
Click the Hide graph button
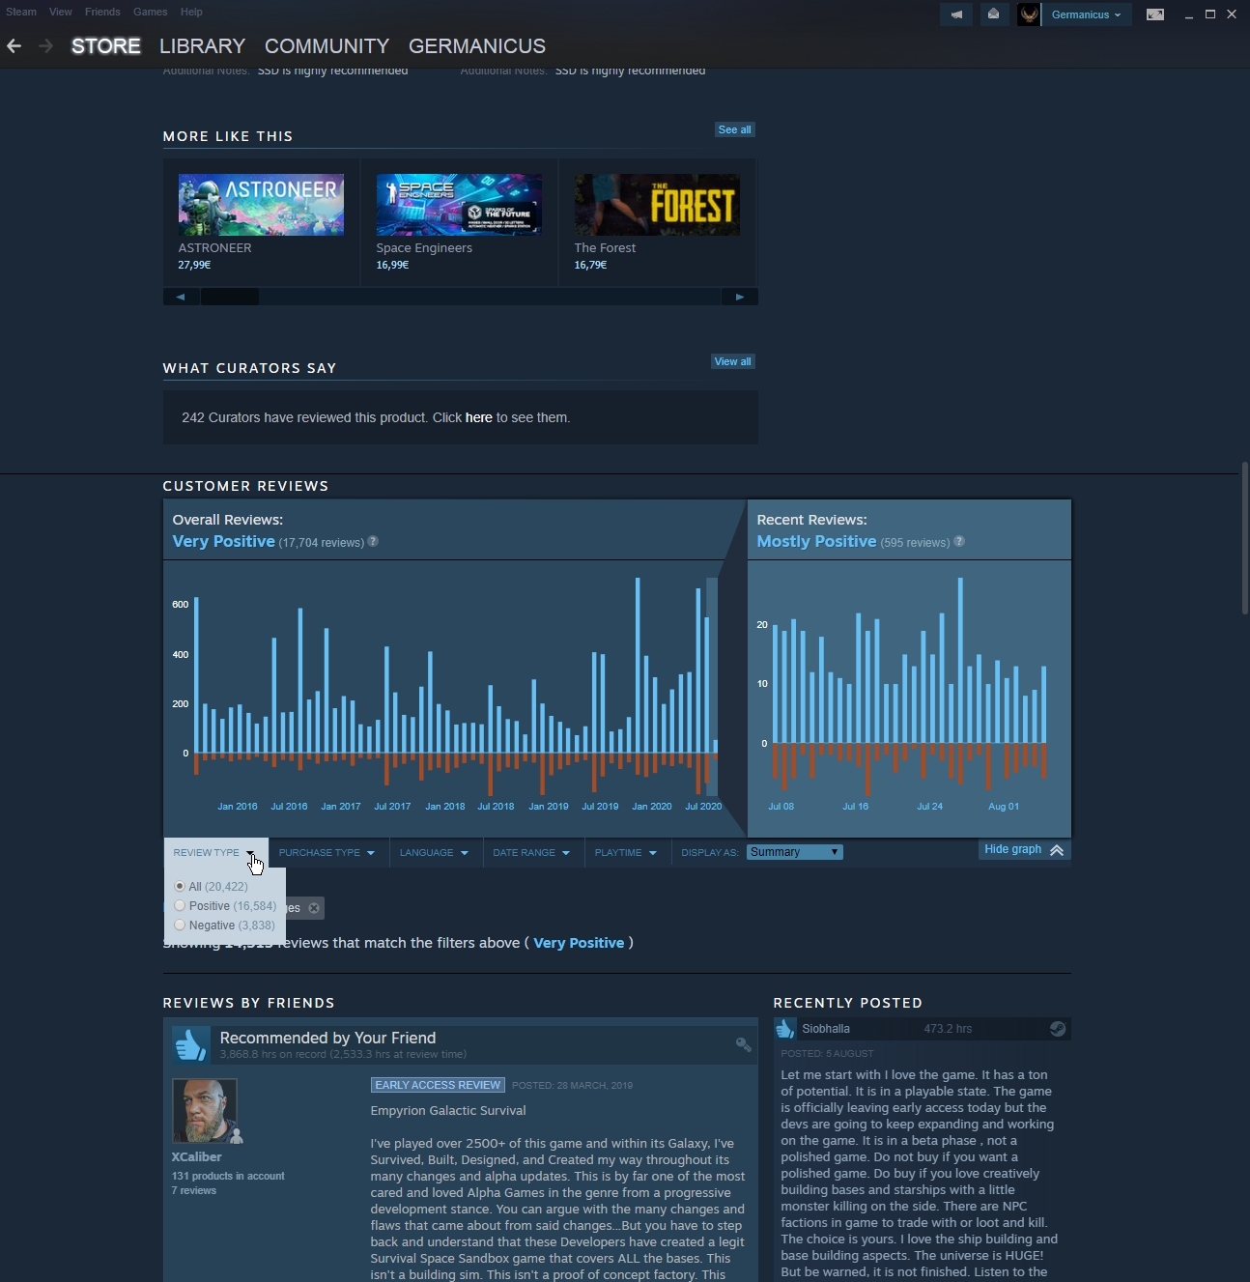tap(1023, 850)
